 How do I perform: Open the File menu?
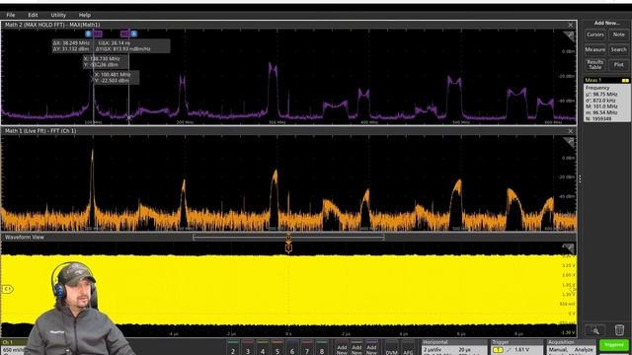click(x=11, y=15)
